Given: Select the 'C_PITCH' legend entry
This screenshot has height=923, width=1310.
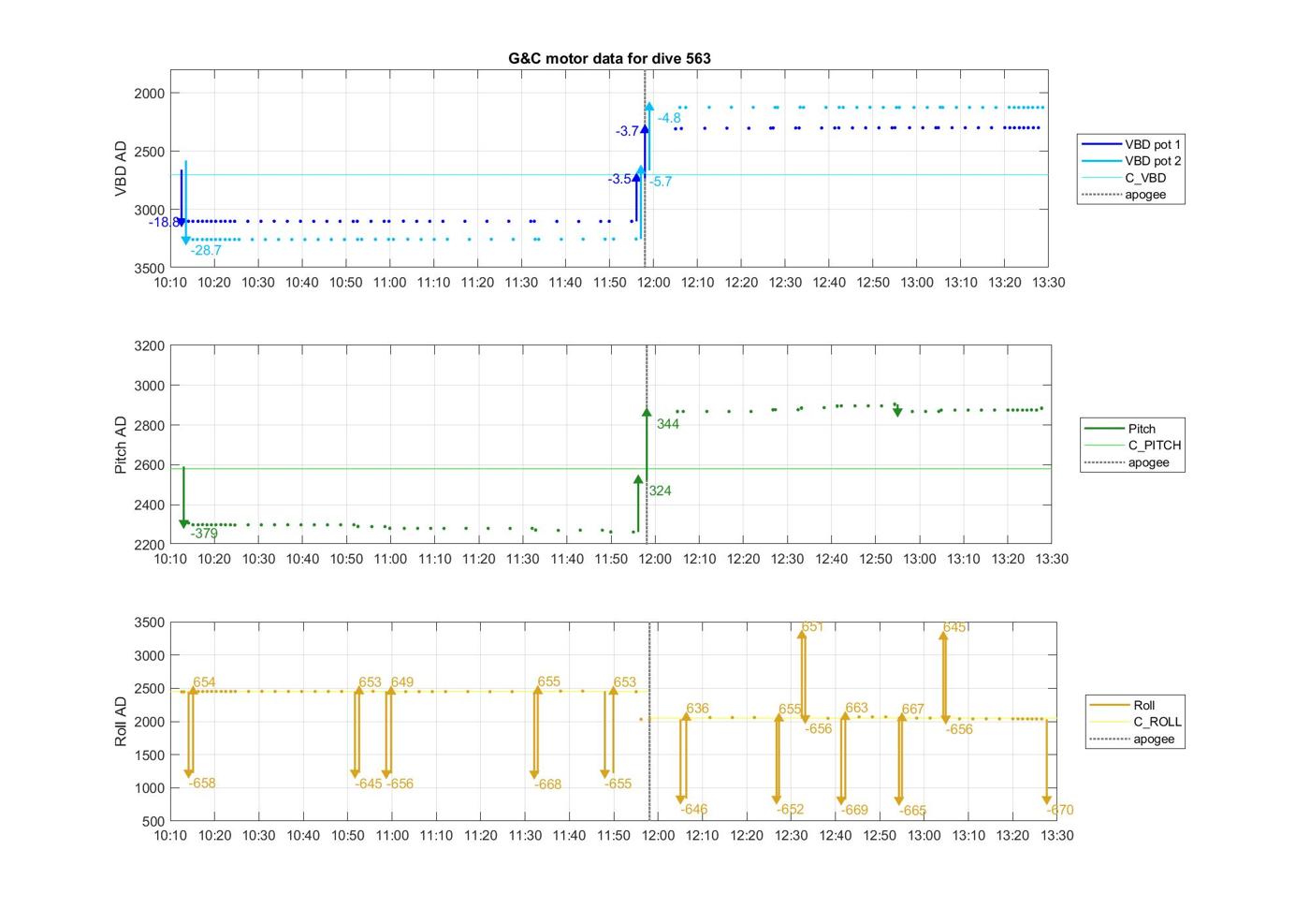Looking at the screenshot, I should 1132,446.
